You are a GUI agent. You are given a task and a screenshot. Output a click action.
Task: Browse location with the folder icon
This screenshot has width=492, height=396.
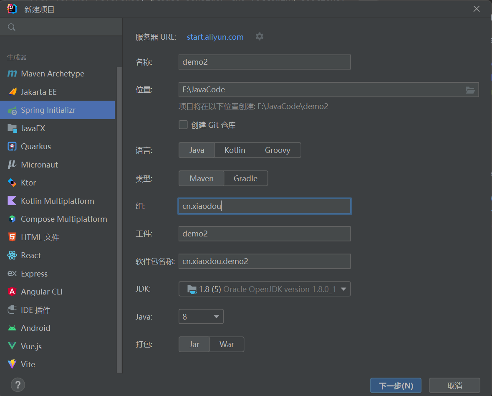click(470, 90)
